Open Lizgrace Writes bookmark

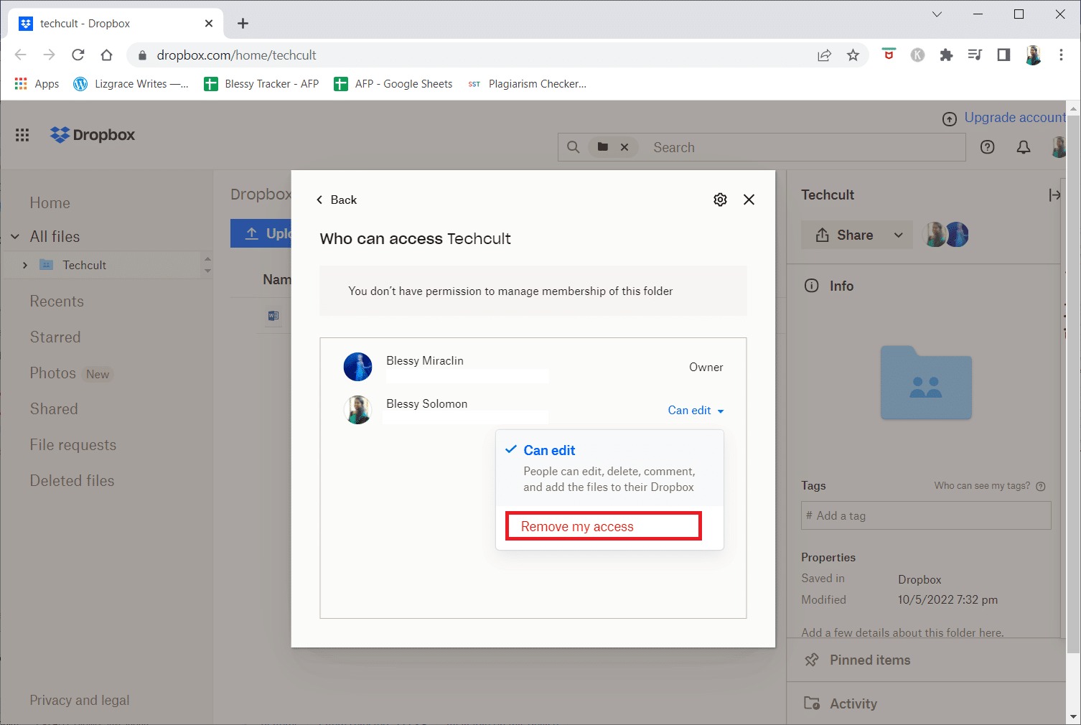click(131, 84)
